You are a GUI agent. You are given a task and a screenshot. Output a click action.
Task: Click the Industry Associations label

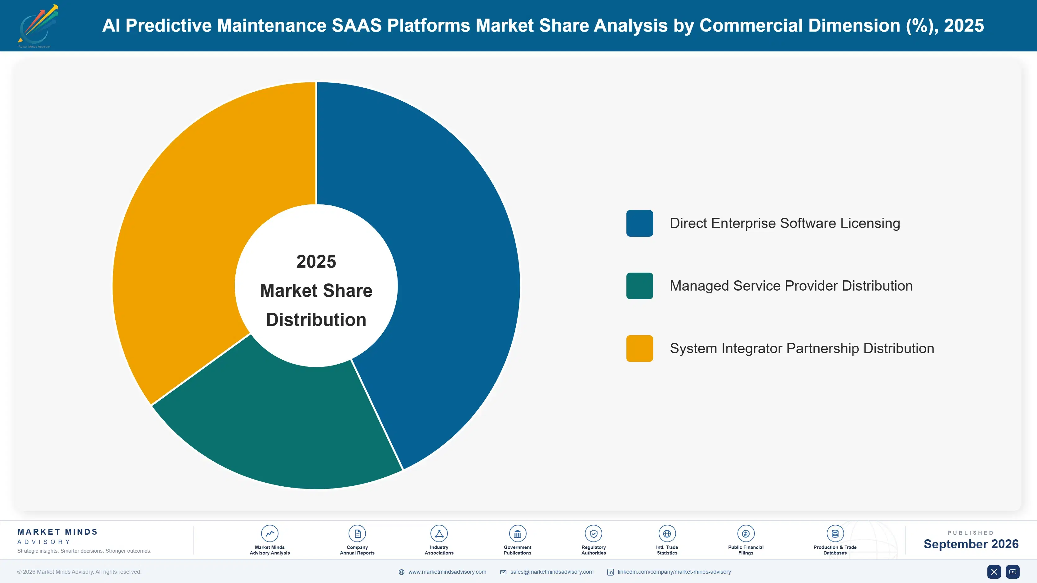(439, 550)
